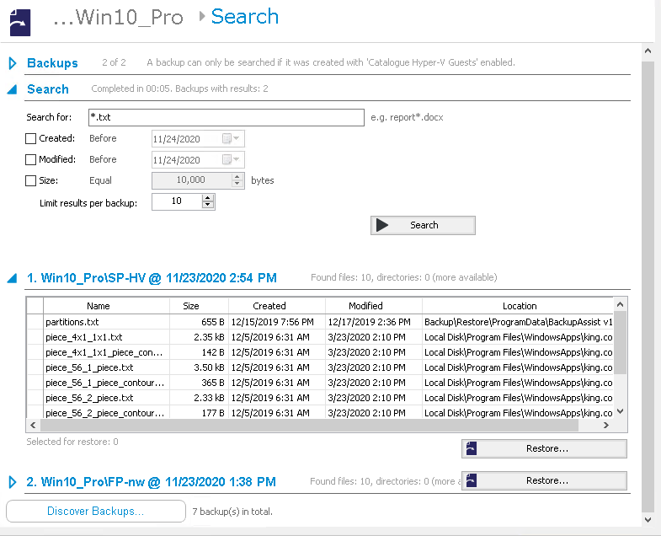Enable the Modified date filter checkbox
Viewport: 661px width, 536px height.
(31, 159)
